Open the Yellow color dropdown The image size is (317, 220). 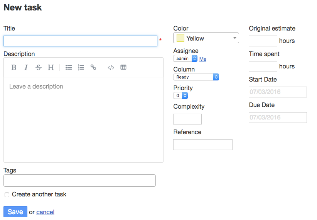tap(206, 38)
